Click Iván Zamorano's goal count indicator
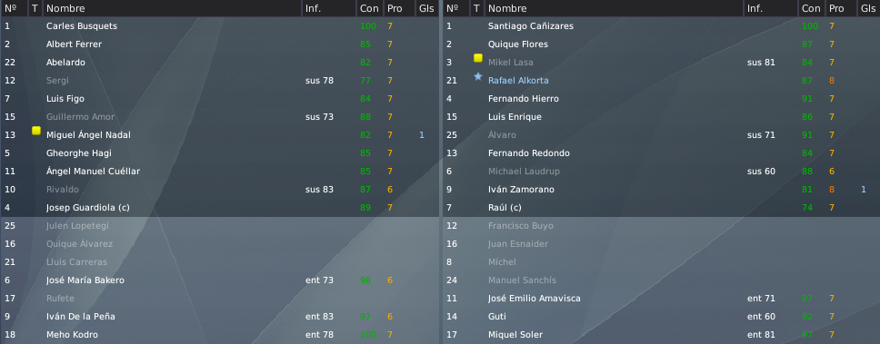This screenshot has width=880, height=344. (x=864, y=190)
